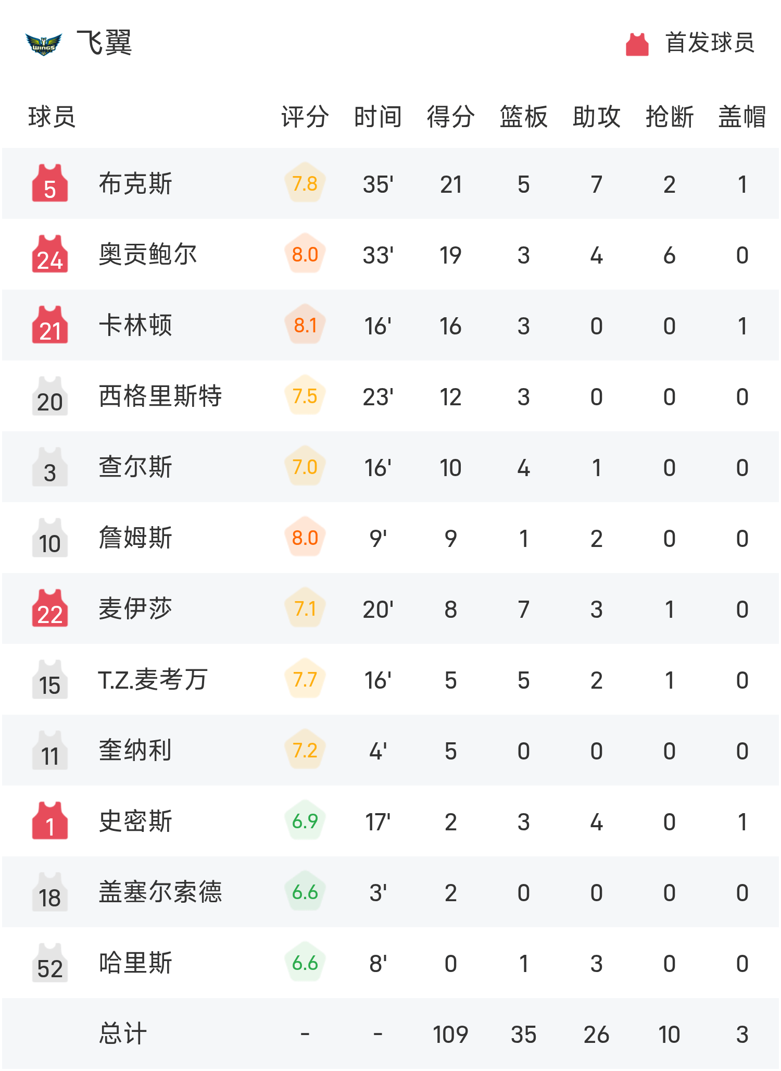Tap red jersey number 5 icon
Image resolution: width=781 pixels, height=1071 pixels.
pos(50,183)
